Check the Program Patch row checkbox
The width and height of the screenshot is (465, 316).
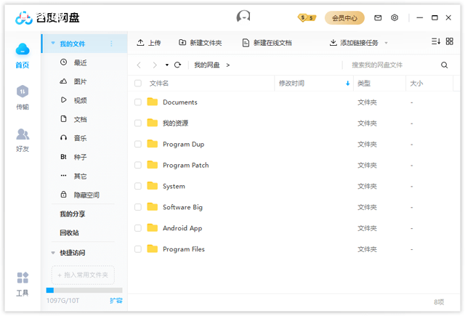coord(138,165)
